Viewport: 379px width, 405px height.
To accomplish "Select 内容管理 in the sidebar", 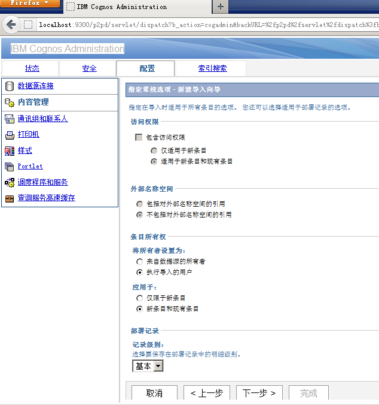I will (x=33, y=102).
